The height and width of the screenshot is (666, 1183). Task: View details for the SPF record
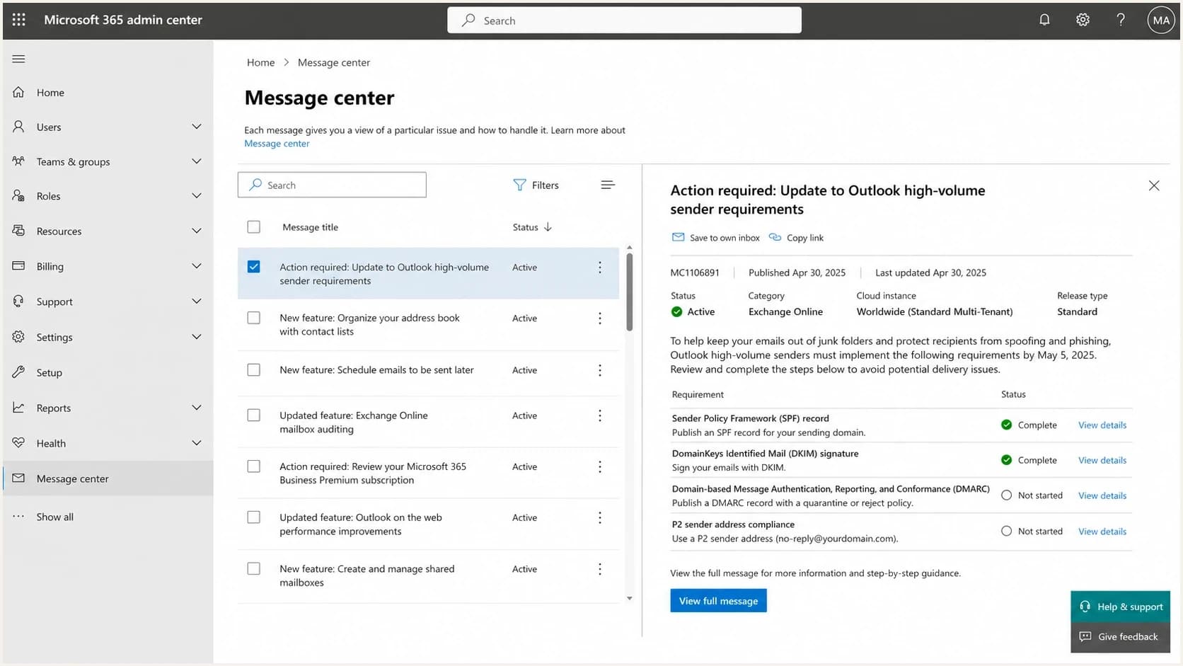click(x=1102, y=425)
